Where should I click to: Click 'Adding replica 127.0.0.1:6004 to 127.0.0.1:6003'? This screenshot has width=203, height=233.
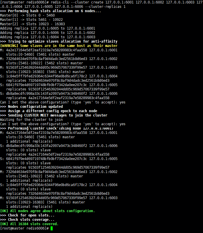[x=48, y=37]
